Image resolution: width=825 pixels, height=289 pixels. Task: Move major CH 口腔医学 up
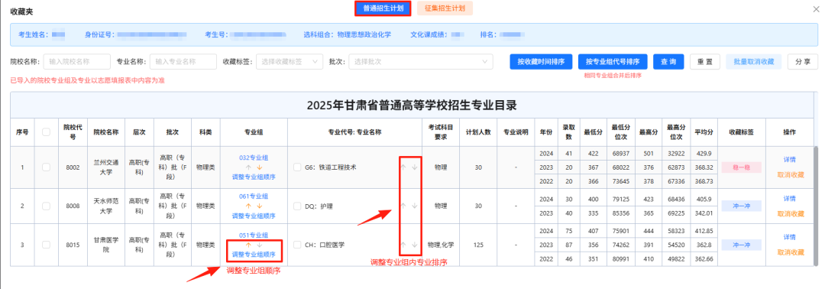(403, 245)
